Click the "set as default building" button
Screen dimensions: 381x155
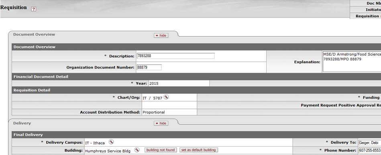pos(198,150)
